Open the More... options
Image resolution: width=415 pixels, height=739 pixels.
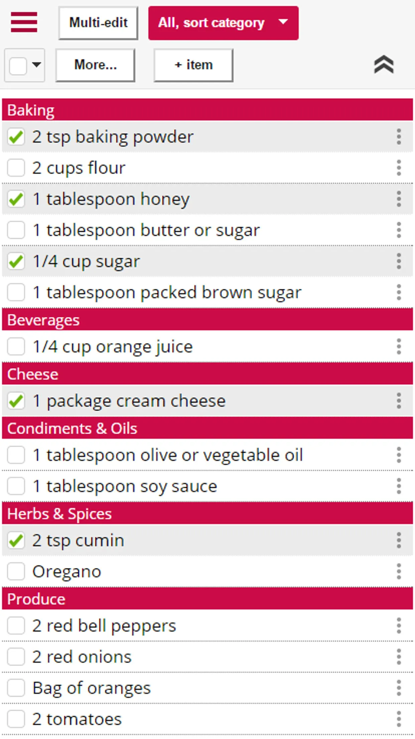pyautogui.click(x=95, y=65)
